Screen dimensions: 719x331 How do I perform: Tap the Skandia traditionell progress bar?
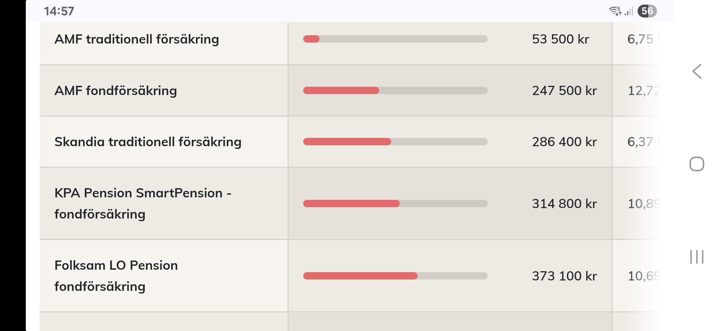point(395,142)
